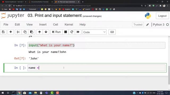
Task: Bookmark this page with the star icon
Action: (x=145, y=6)
